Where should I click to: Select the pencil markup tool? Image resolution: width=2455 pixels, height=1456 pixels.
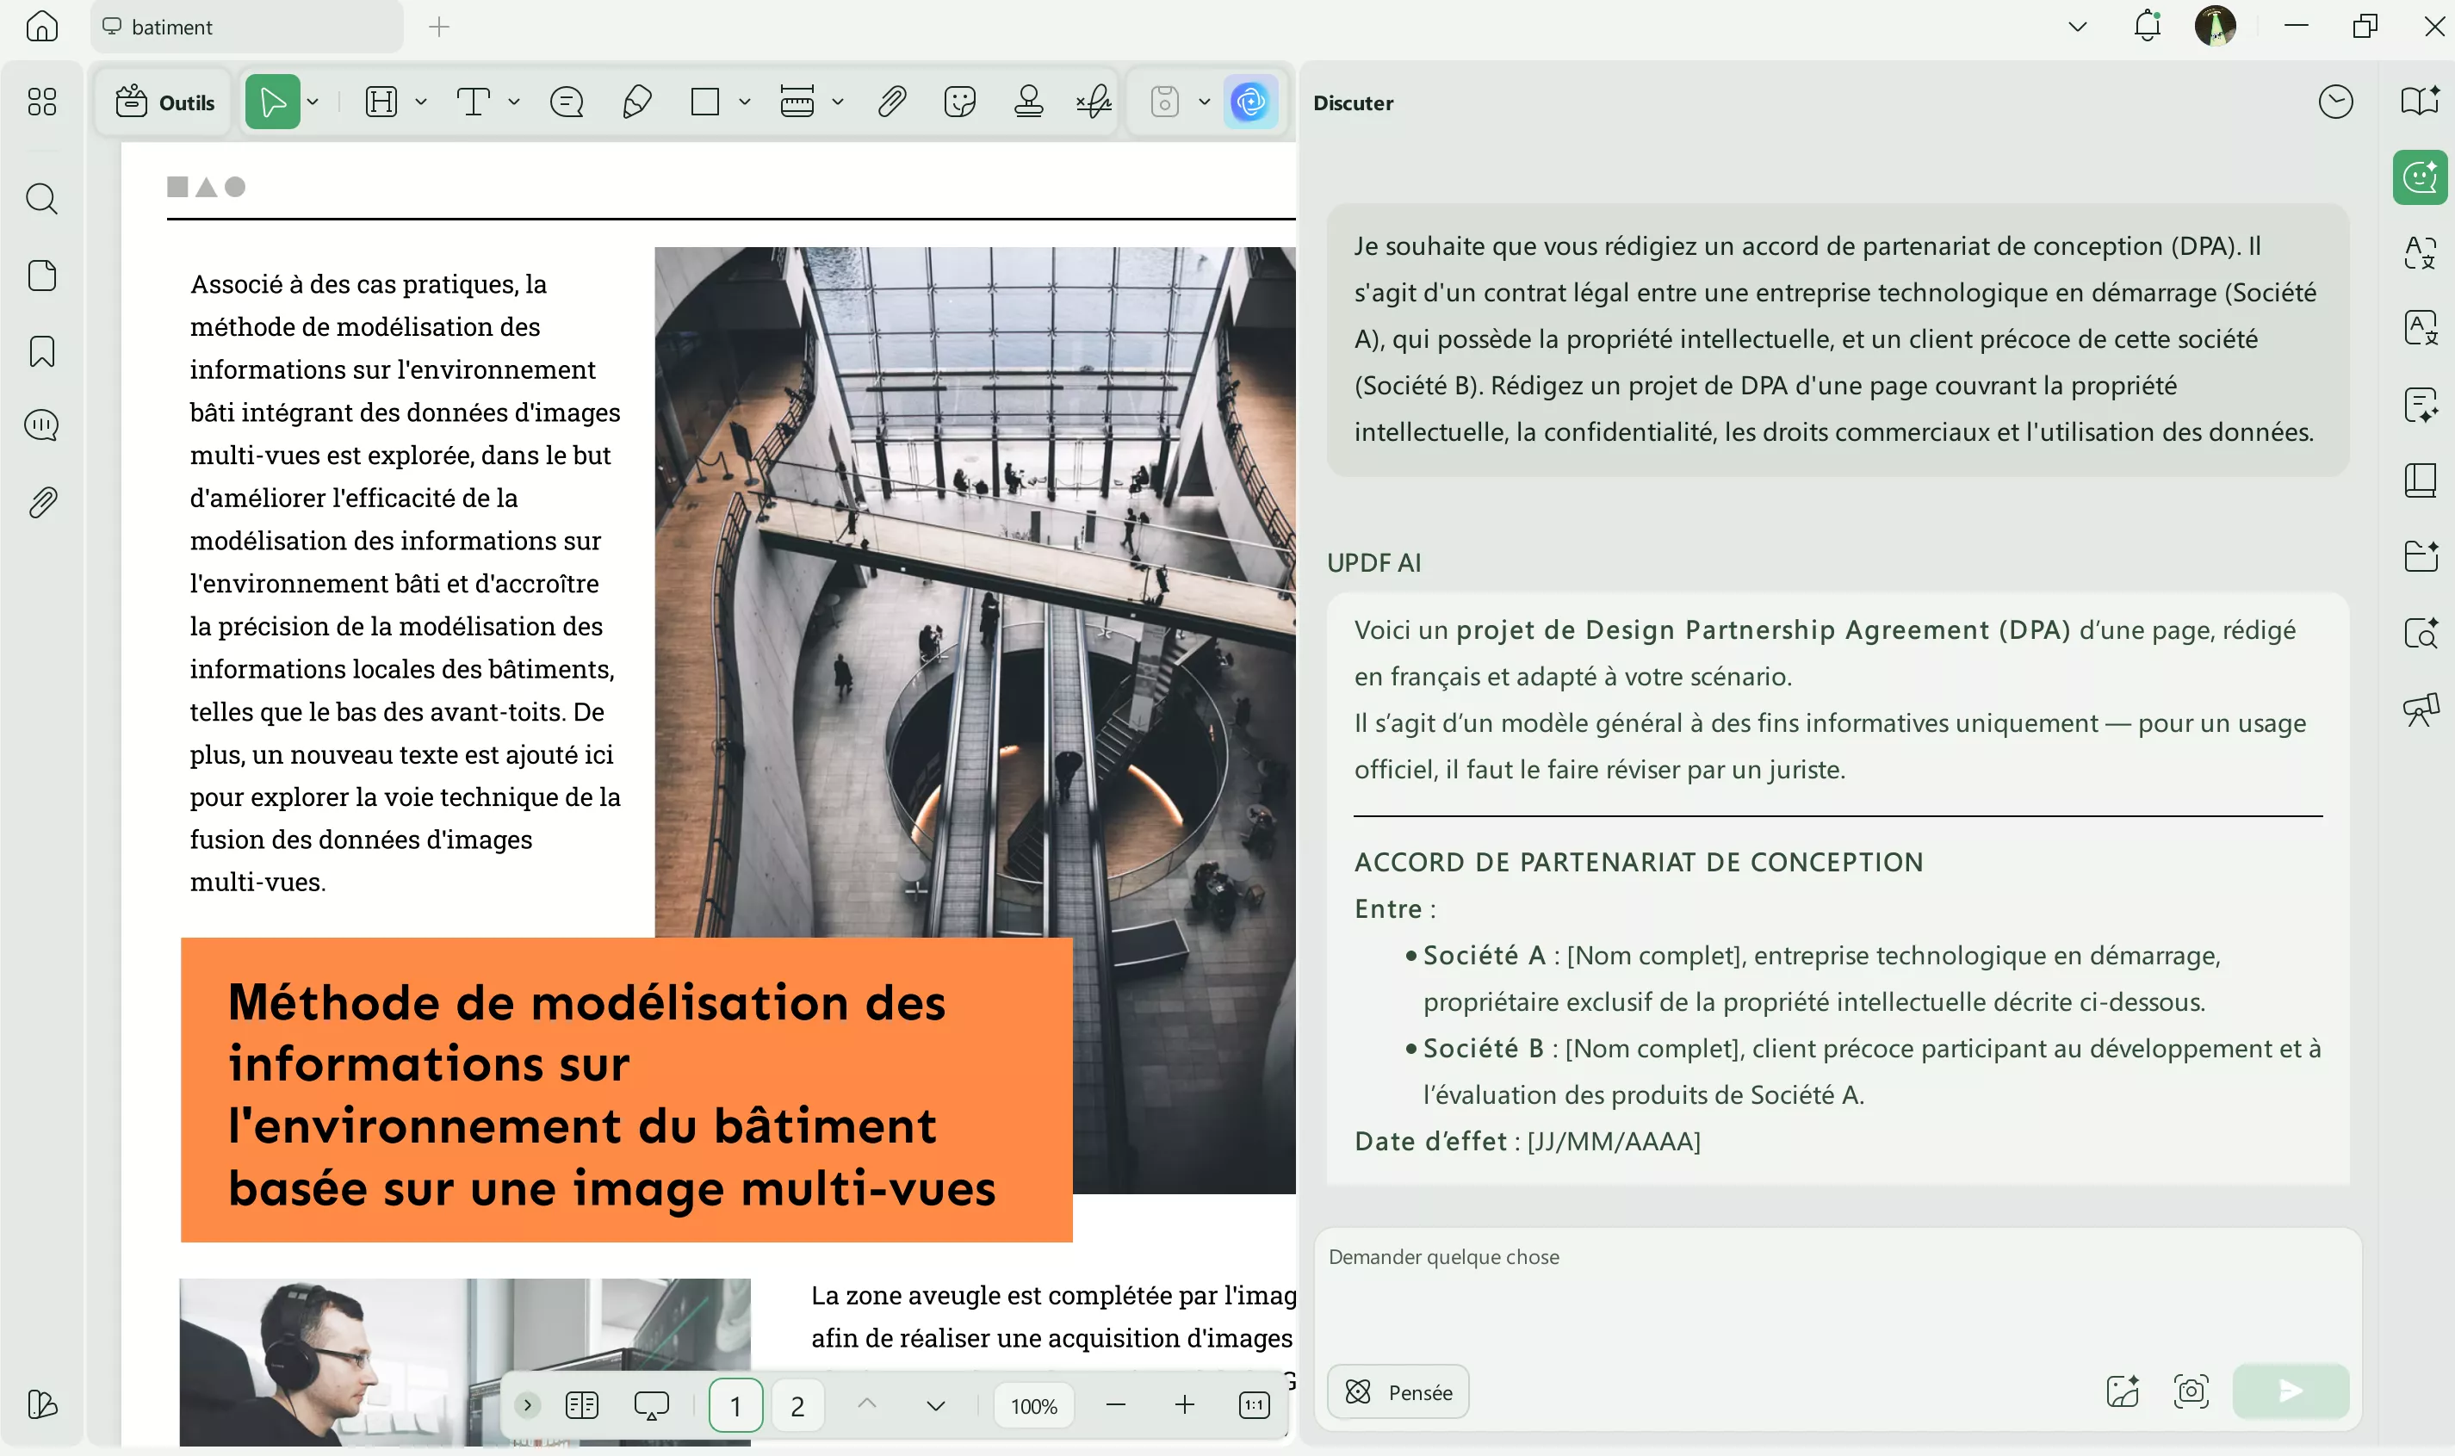click(637, 102)
